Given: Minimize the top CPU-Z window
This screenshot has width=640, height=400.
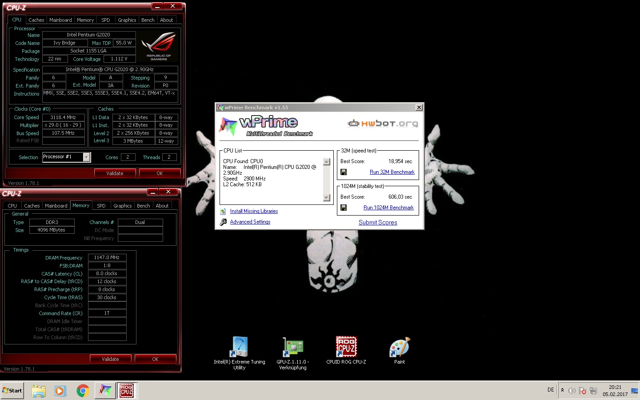Looking at the screenshot, I should [x=157, y=6].
